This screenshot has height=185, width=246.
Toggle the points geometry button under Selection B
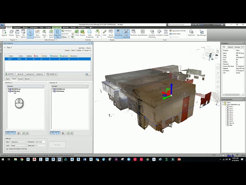(58, 133)
